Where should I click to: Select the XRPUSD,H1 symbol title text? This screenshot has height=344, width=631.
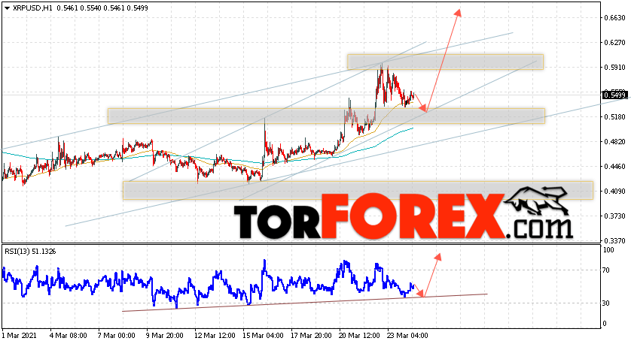32,8
